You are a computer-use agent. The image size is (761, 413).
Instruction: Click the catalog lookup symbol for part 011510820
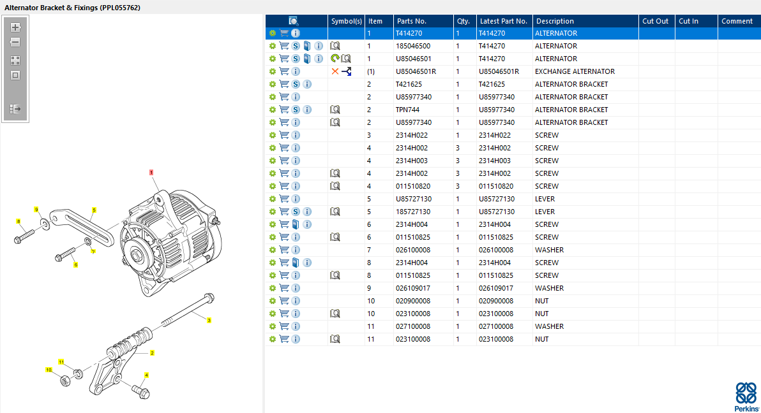[x=335, y=186]
